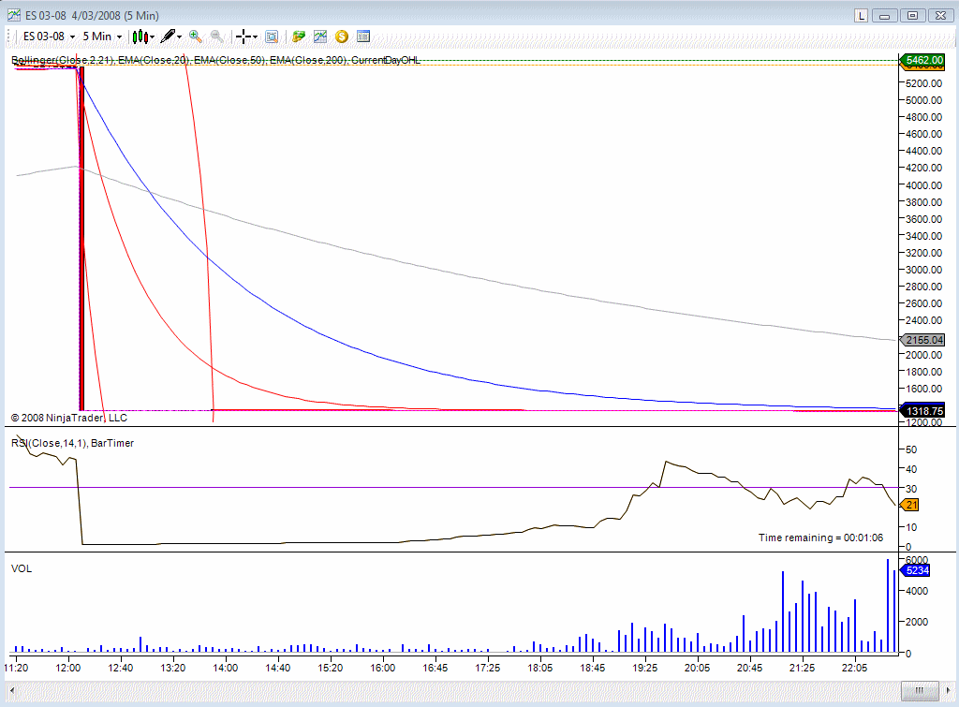Expand the drawing tools dropdown arrow
Viewport: 959px width, 707px height.
(x=180, y=37)
